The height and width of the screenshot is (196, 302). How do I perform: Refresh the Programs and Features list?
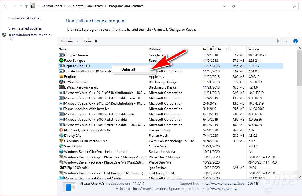point(233,6)
